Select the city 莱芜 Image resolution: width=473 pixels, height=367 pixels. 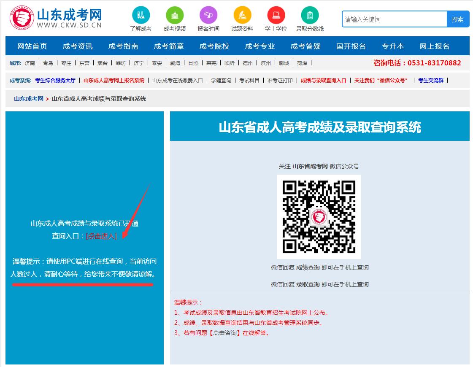coord(211,63)
